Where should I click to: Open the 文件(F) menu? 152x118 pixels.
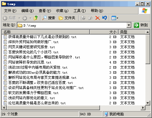tap(10, 10)
